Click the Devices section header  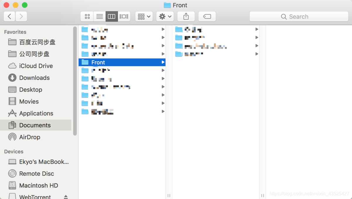(14, 152)
